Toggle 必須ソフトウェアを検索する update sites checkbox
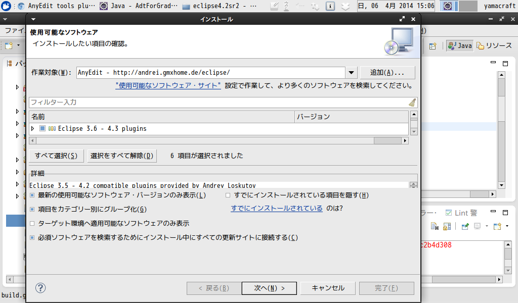518x303 pixels. (32, 237)
